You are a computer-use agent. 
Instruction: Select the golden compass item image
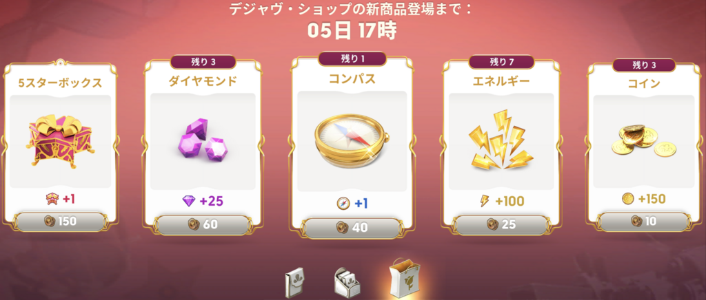[352, 141]
